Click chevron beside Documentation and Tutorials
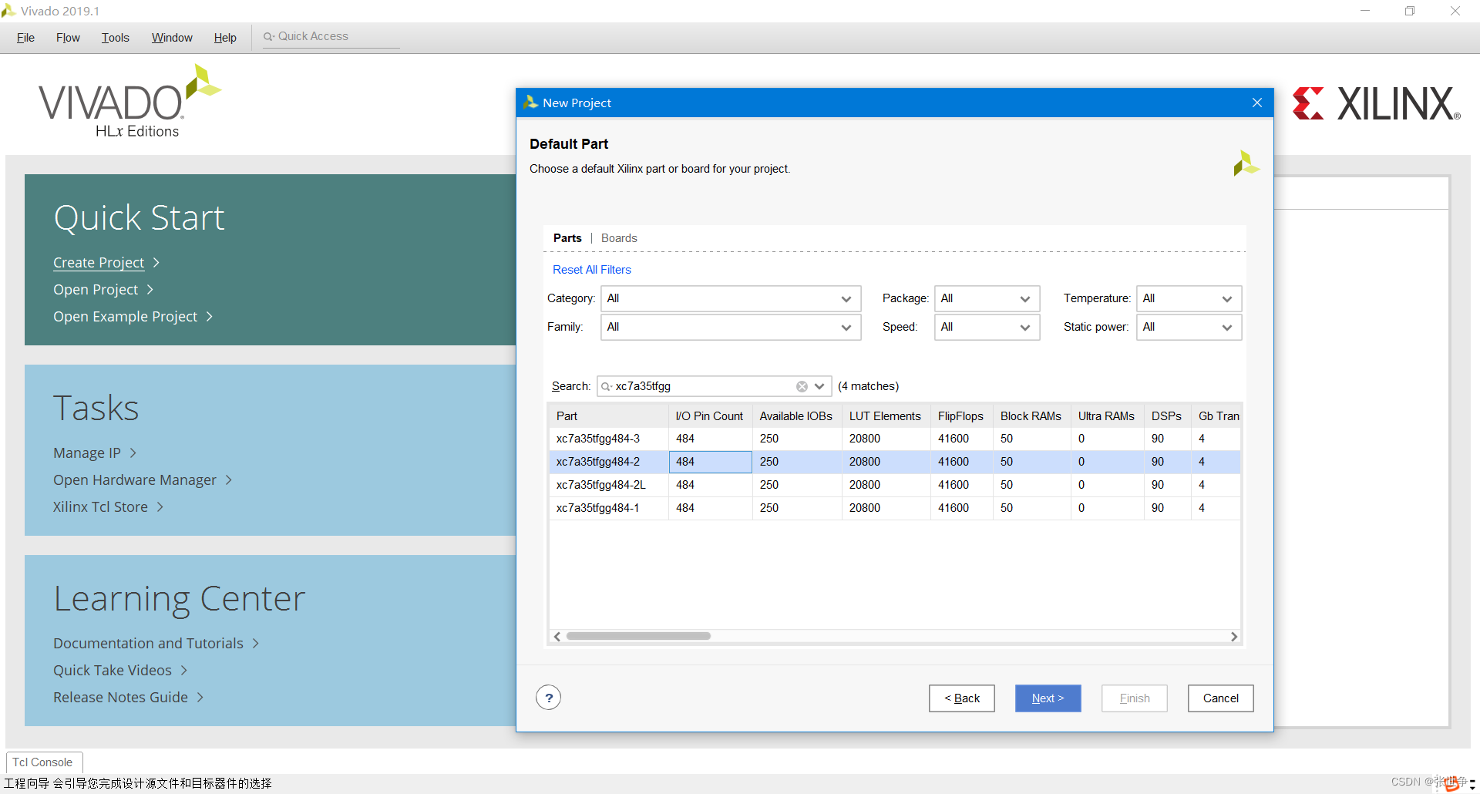Image resolution: width=1480 pixels, height=794 pixels. 256,644
